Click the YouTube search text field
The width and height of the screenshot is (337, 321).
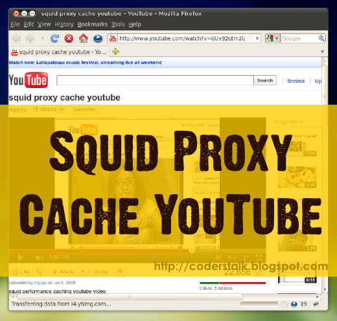coord(155,80)
